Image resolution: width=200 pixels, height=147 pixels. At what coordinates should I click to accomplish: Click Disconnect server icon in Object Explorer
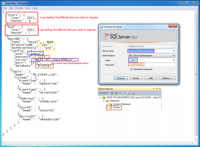pos(116,93)
